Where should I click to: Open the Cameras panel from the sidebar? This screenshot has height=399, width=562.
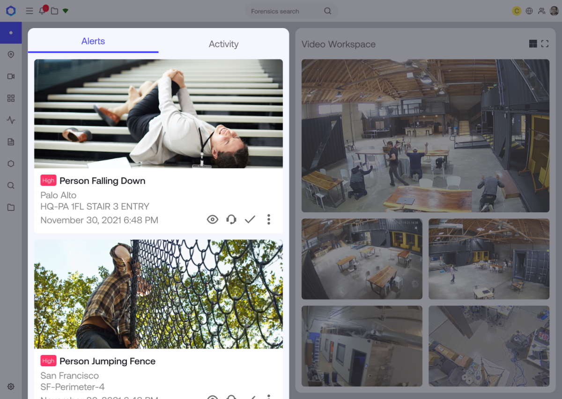pos(11,76)
